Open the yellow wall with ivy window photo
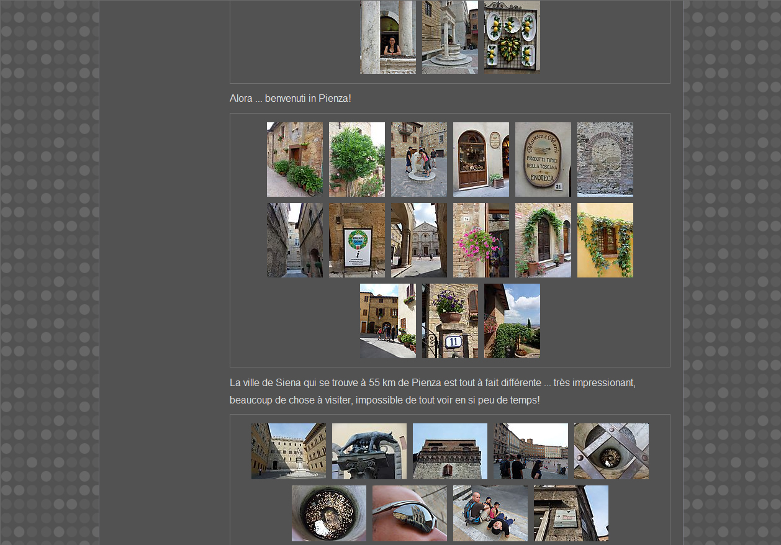The width and height of the screenshot is (781, 545). [605, 240]
